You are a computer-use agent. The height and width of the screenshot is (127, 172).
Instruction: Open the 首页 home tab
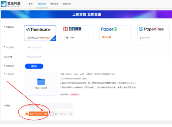[x=31, y=4]
